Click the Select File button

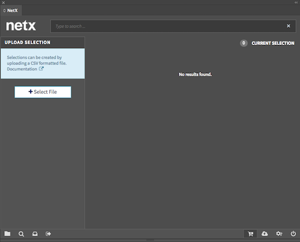[x=43, y=92]
